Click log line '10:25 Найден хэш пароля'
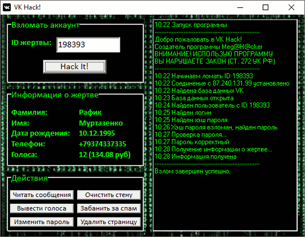Image resolution: width=305 pixels, height=237 pixels. 191,120
